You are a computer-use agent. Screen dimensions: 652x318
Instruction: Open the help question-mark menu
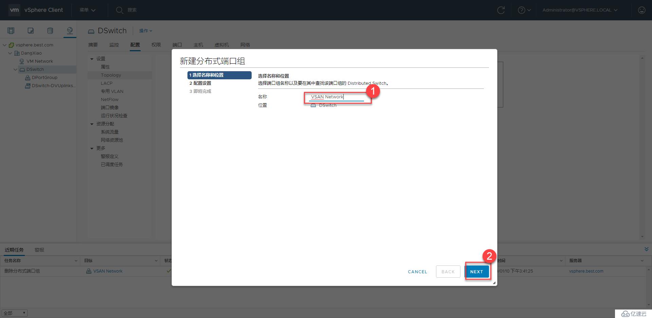(524, 10)
